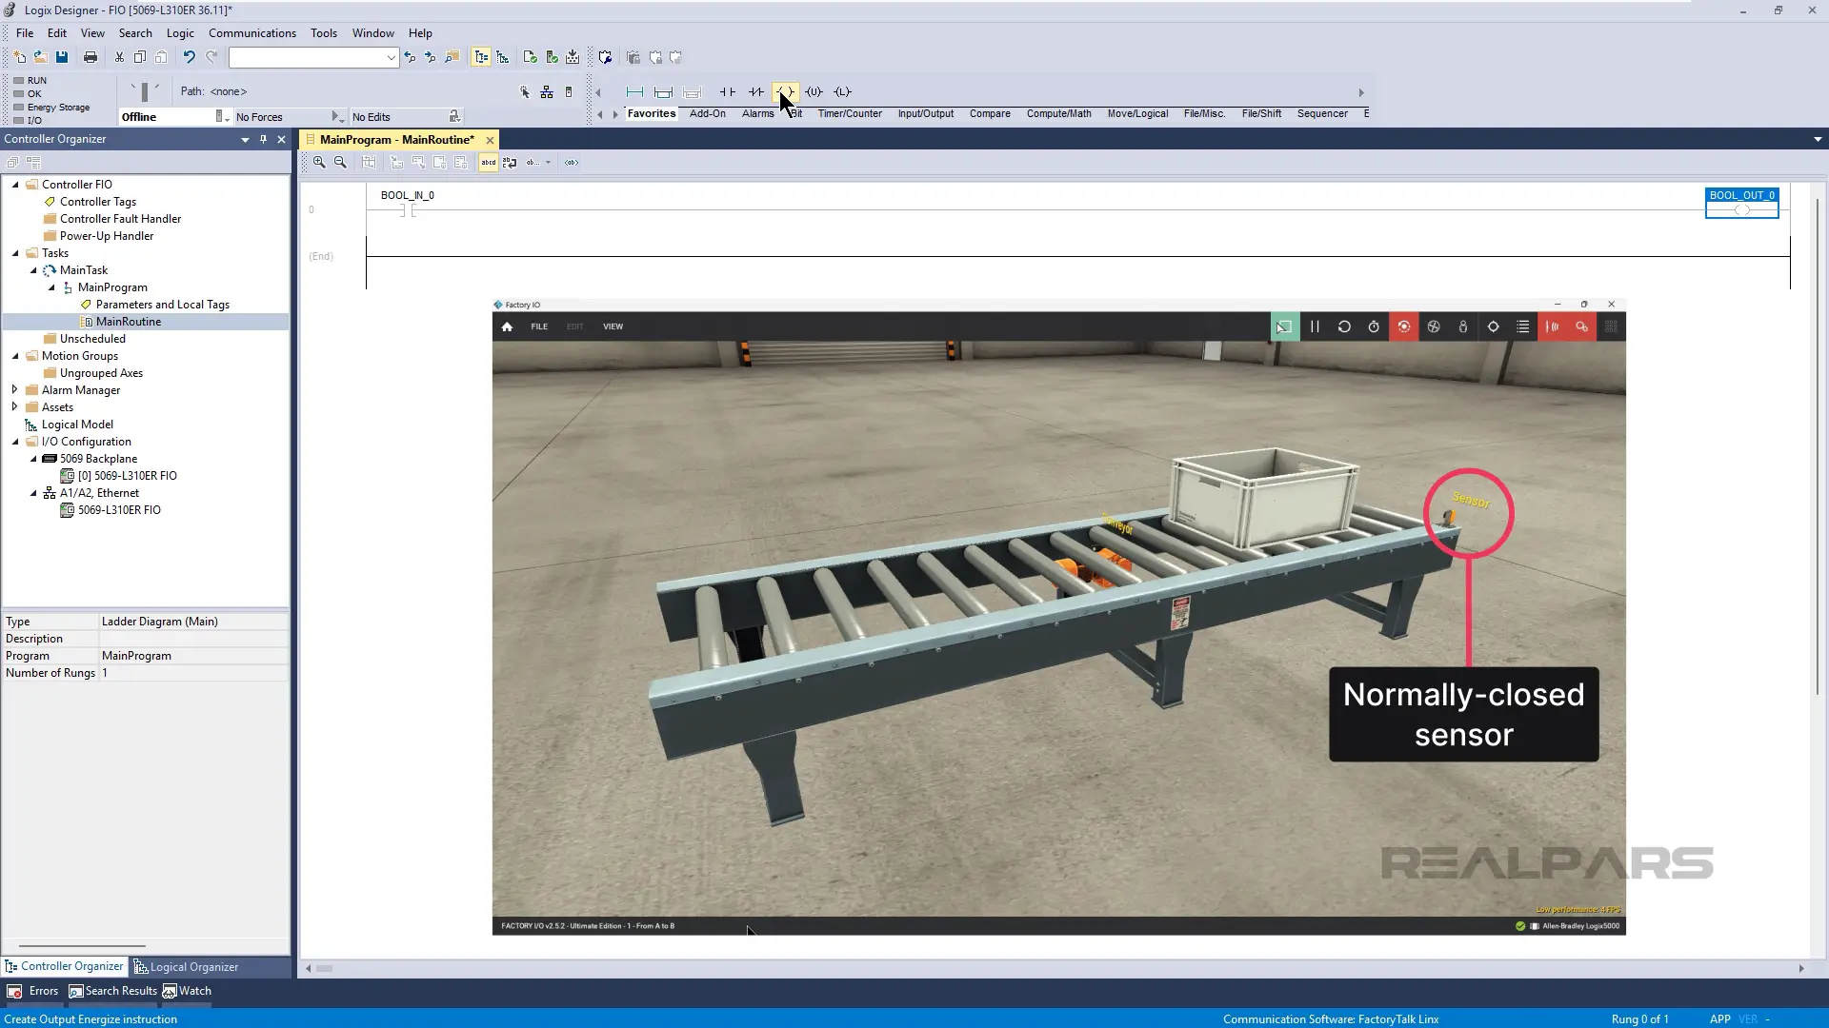The width and height of the screenshot is (1829, 1028).
Task: Switch to the Timer/Counter instruction tab
Action: [850, 113]
